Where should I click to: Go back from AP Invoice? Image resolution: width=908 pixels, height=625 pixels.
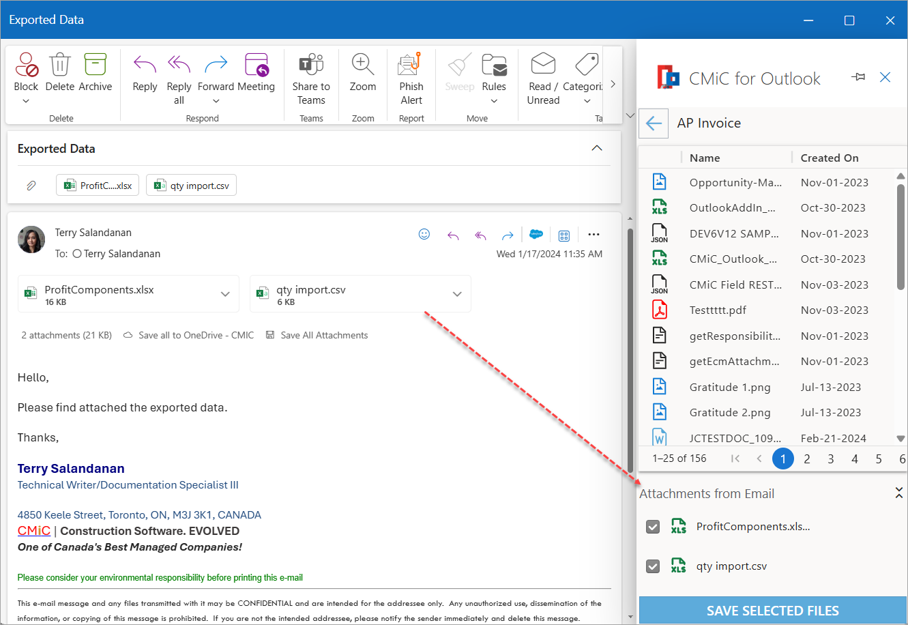tap(654, 123)
